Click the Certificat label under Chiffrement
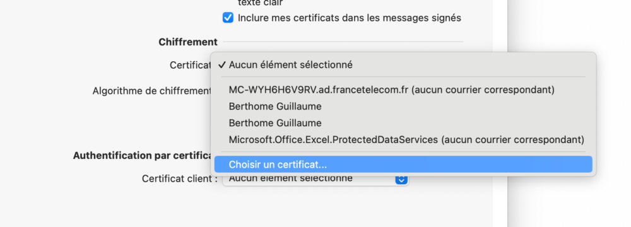Viewport: 631px width, 227px height. 191,65
